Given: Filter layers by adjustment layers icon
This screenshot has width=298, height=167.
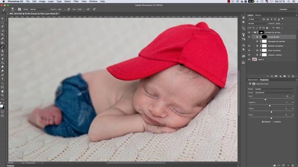Looking at the screenshot, I should 268,19.
